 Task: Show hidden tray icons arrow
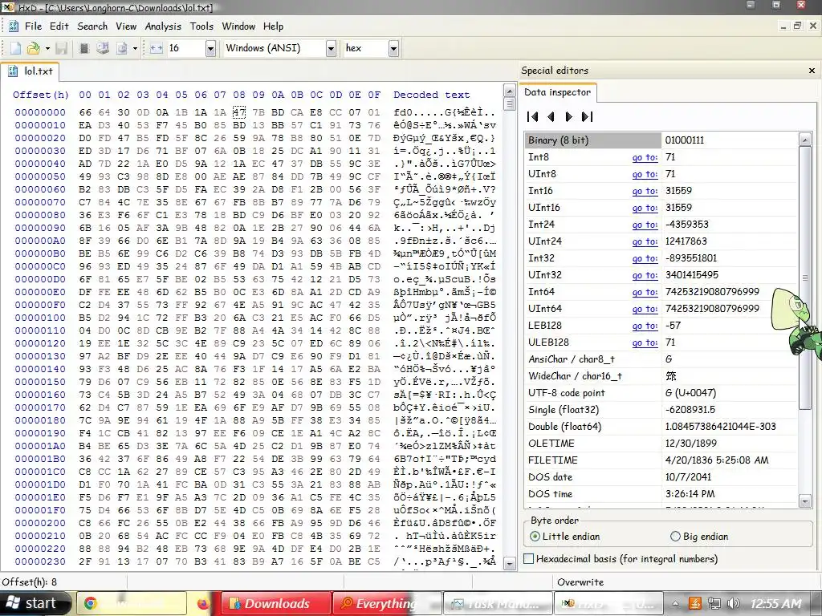(x=675, y=603)
